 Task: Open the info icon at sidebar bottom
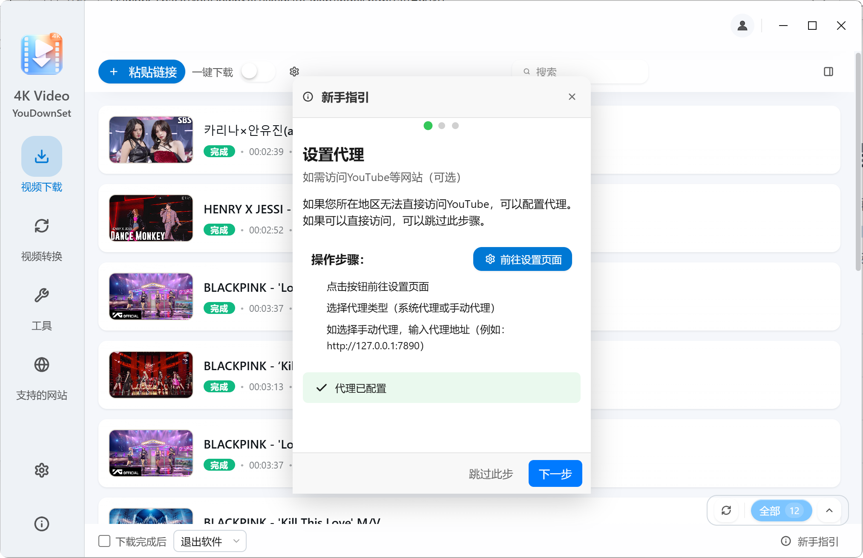click(41, 524)
